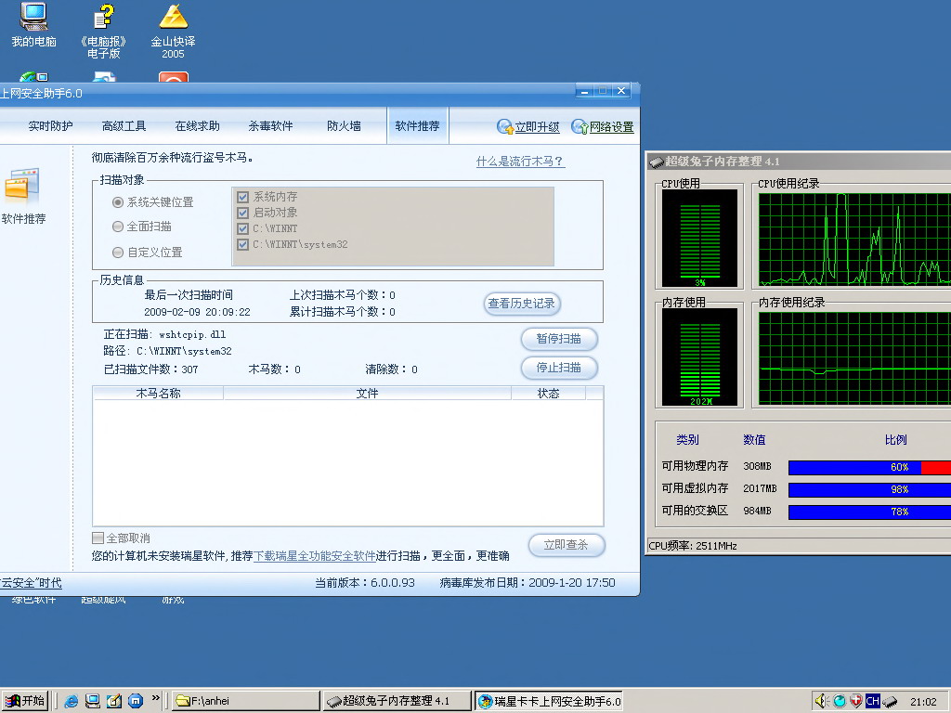Switch to the 杀毒软件 tab

pyautogui.click(x=270, y=126)
